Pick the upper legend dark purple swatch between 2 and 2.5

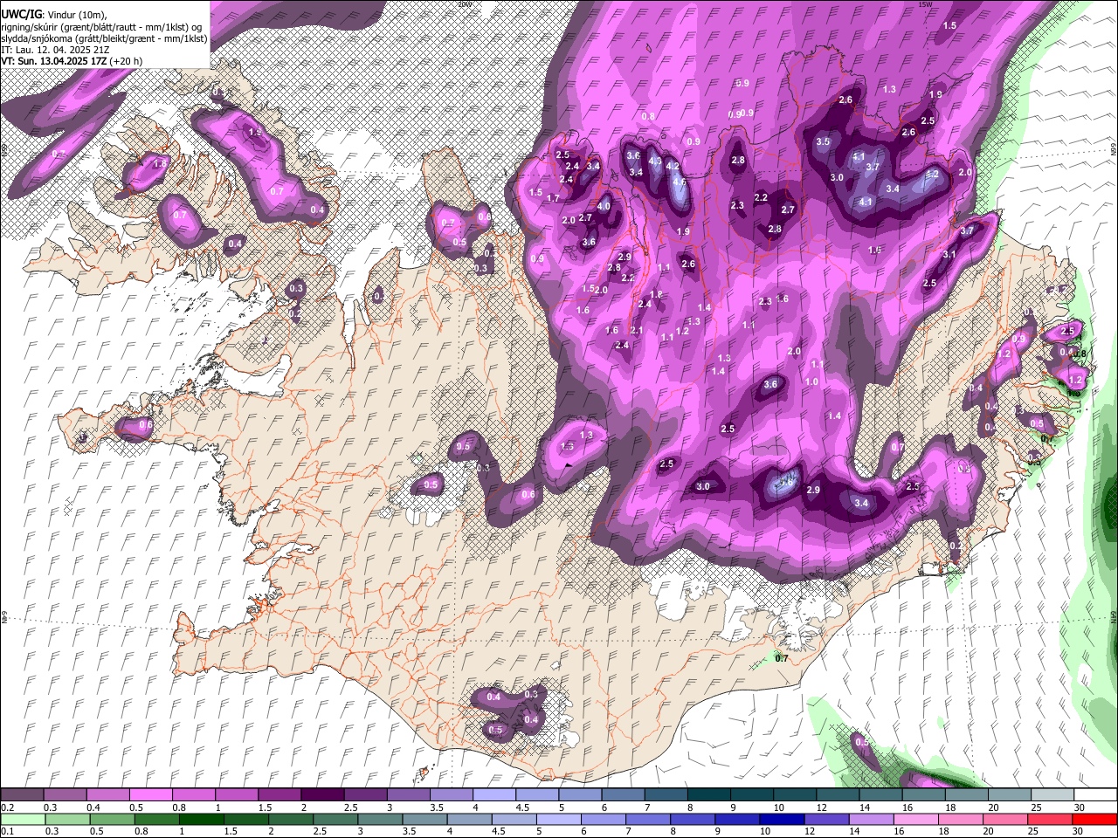[321, 795]
